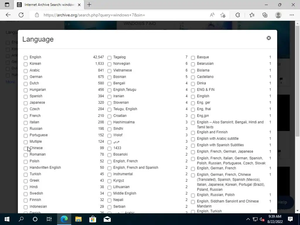The width and height of the screenshot is (300, 225).
Task: Select the Internet Archive Search tab
Action: (x=49, y=5)
